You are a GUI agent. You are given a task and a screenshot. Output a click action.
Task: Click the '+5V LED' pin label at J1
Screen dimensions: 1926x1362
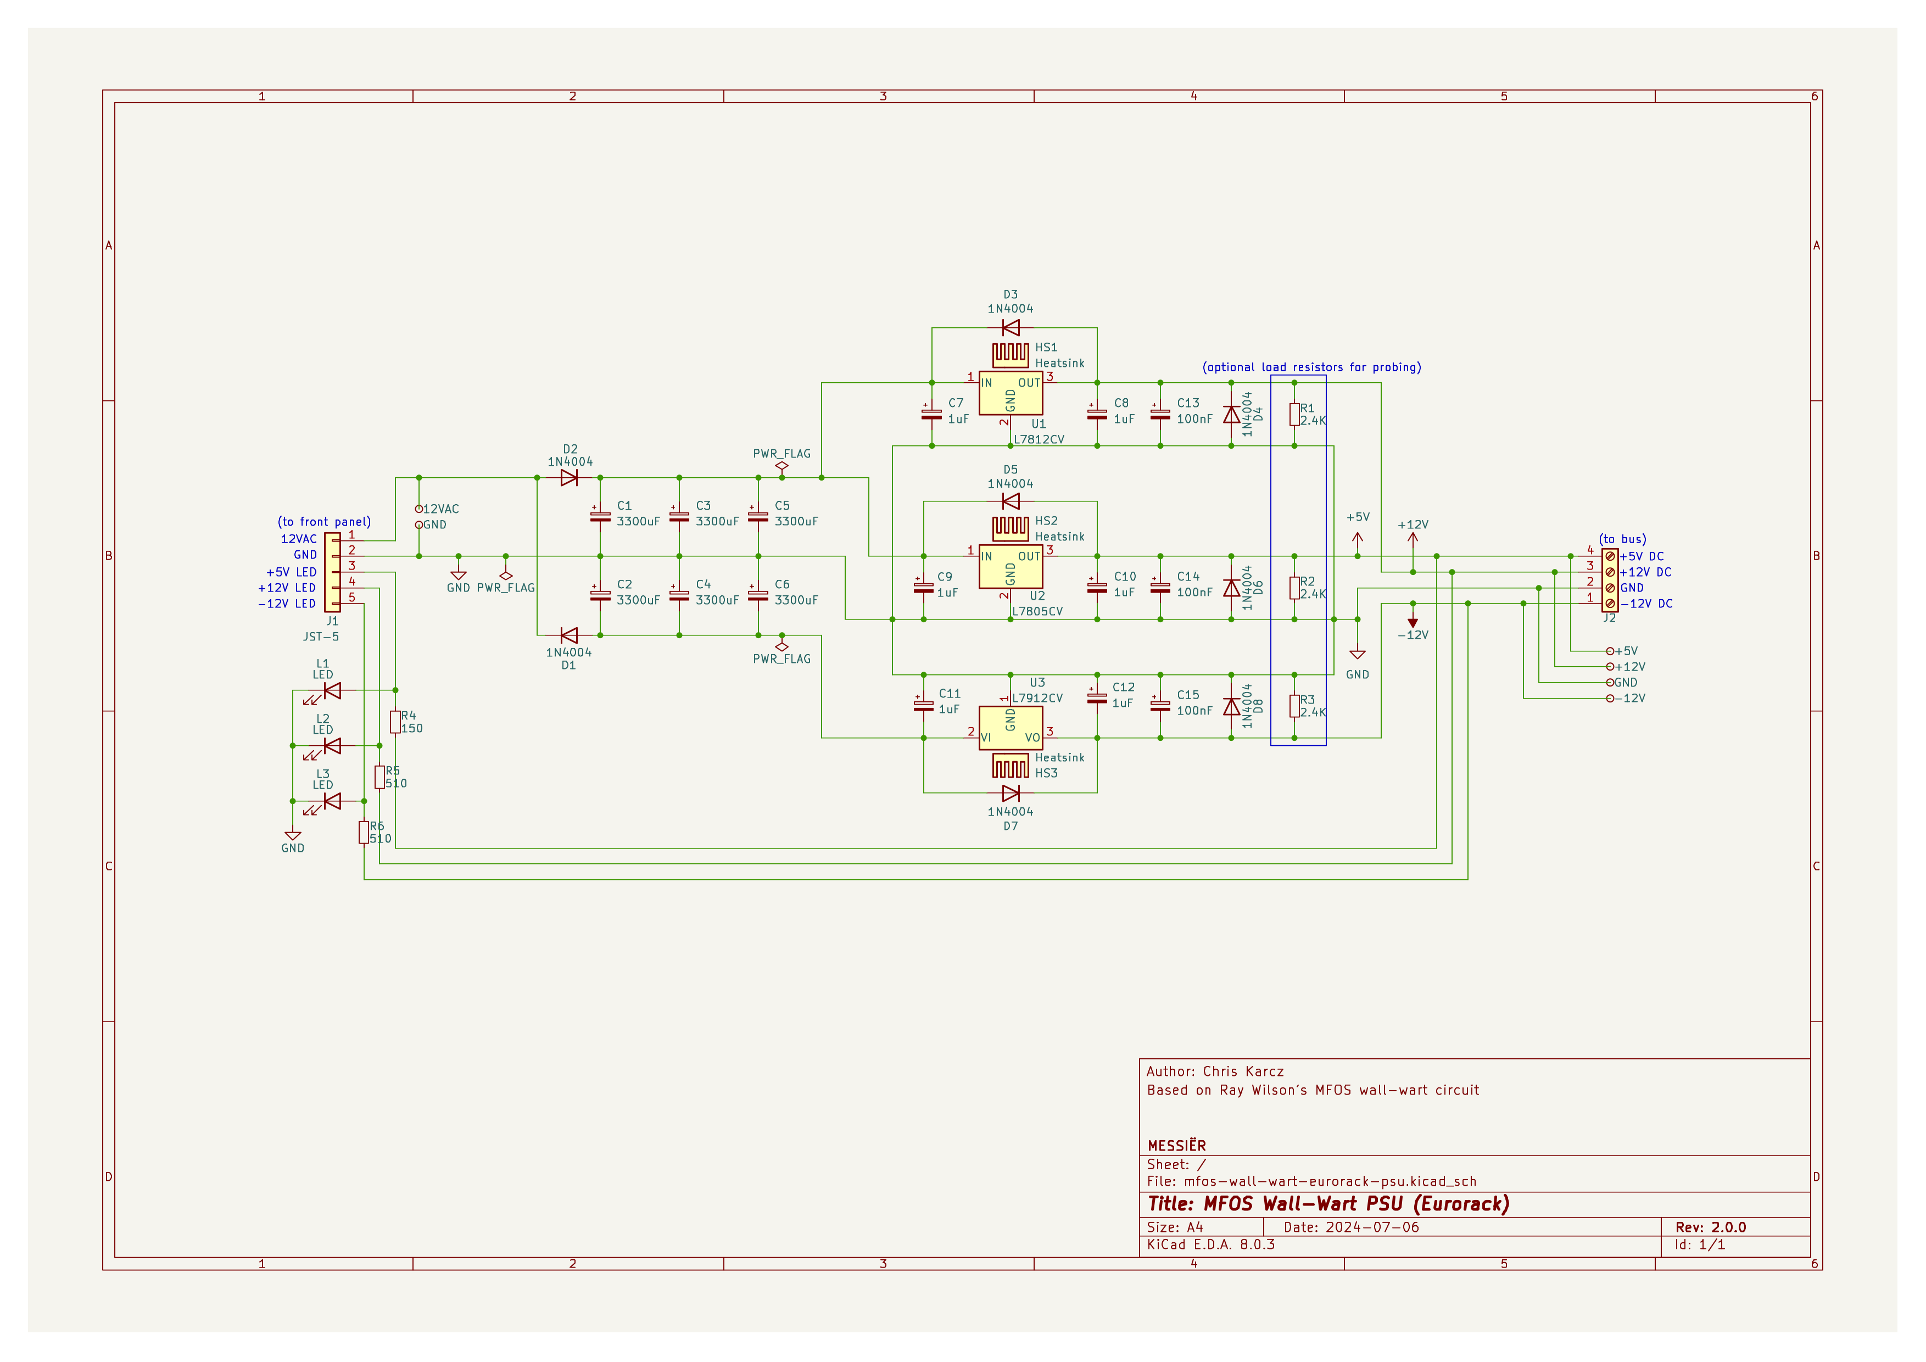point(291,572)
